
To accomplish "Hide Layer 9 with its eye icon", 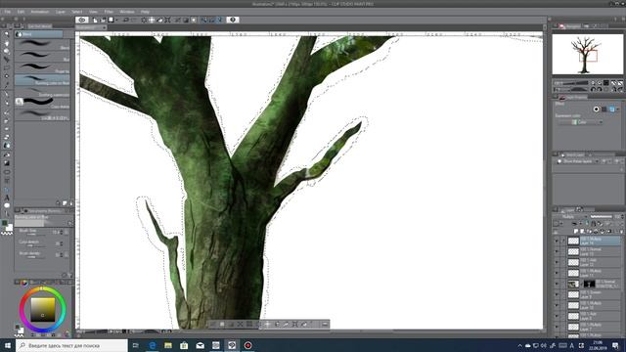I will (557, 294).
